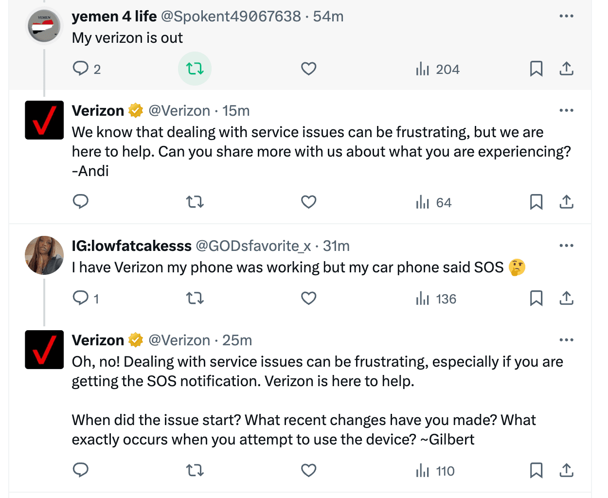Open the more options menu on yemen 4 life's tweet
Viewport: 608px width, 498px height.
(566, 16)
